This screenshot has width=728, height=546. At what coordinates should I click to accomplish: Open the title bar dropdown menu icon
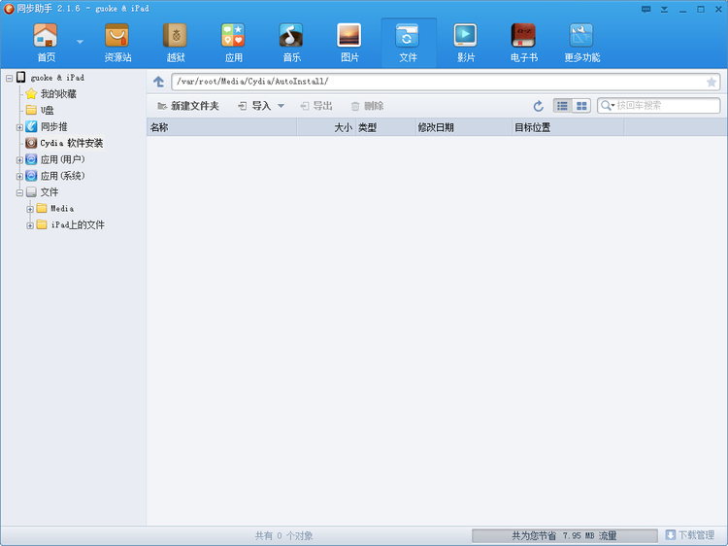click(x=664, y=9)
